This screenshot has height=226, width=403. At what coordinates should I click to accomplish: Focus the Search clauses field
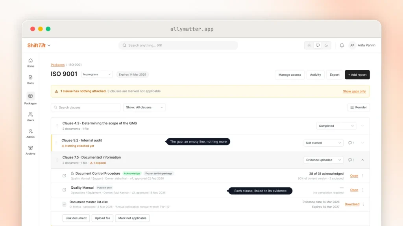tap(85, 108)
